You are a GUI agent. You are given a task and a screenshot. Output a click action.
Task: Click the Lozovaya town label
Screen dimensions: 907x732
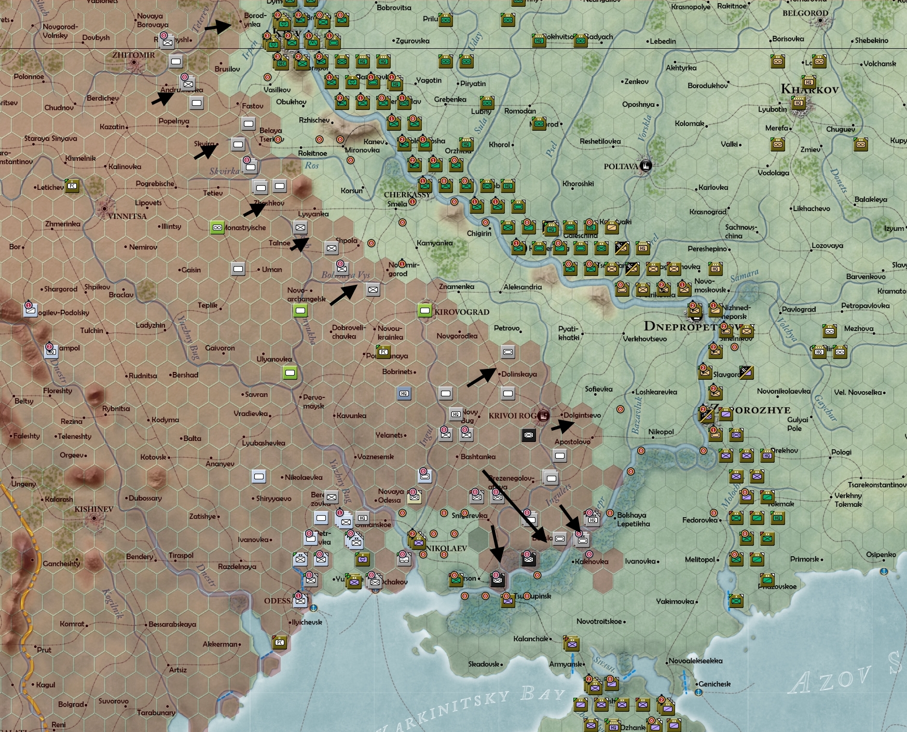tap(827, 245)
